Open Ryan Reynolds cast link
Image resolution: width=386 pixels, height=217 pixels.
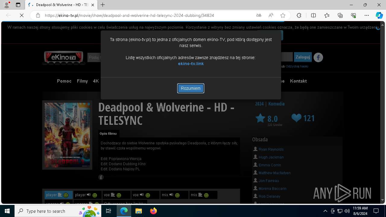pyautogui.click(x=271, y=149)
